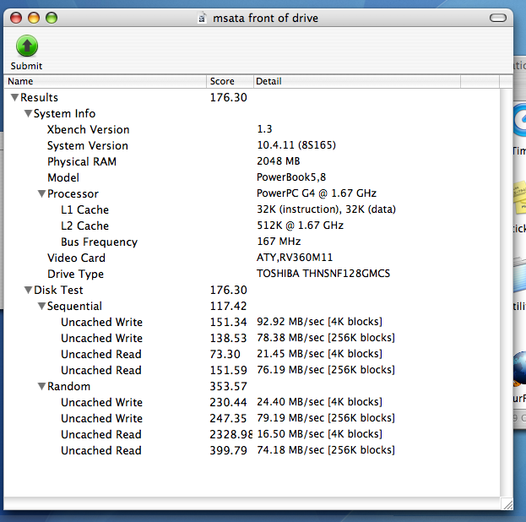Click the green Submit arrow icon
This screenshot has height=522, width=526.
(27, 46)
